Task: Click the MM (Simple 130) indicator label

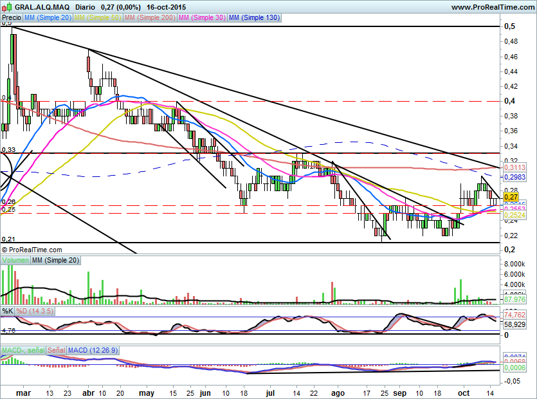Action: point(255,18)
